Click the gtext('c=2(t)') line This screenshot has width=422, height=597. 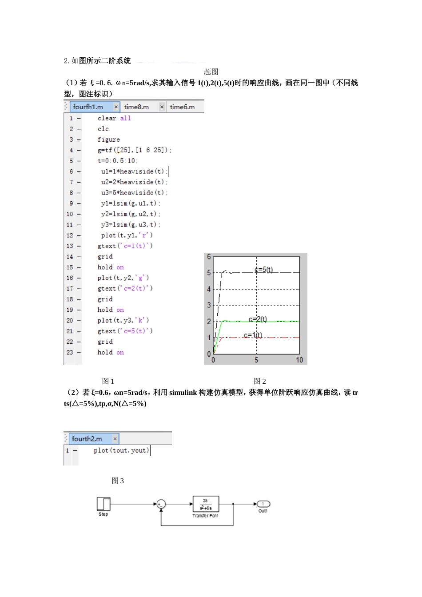[125, 289]
